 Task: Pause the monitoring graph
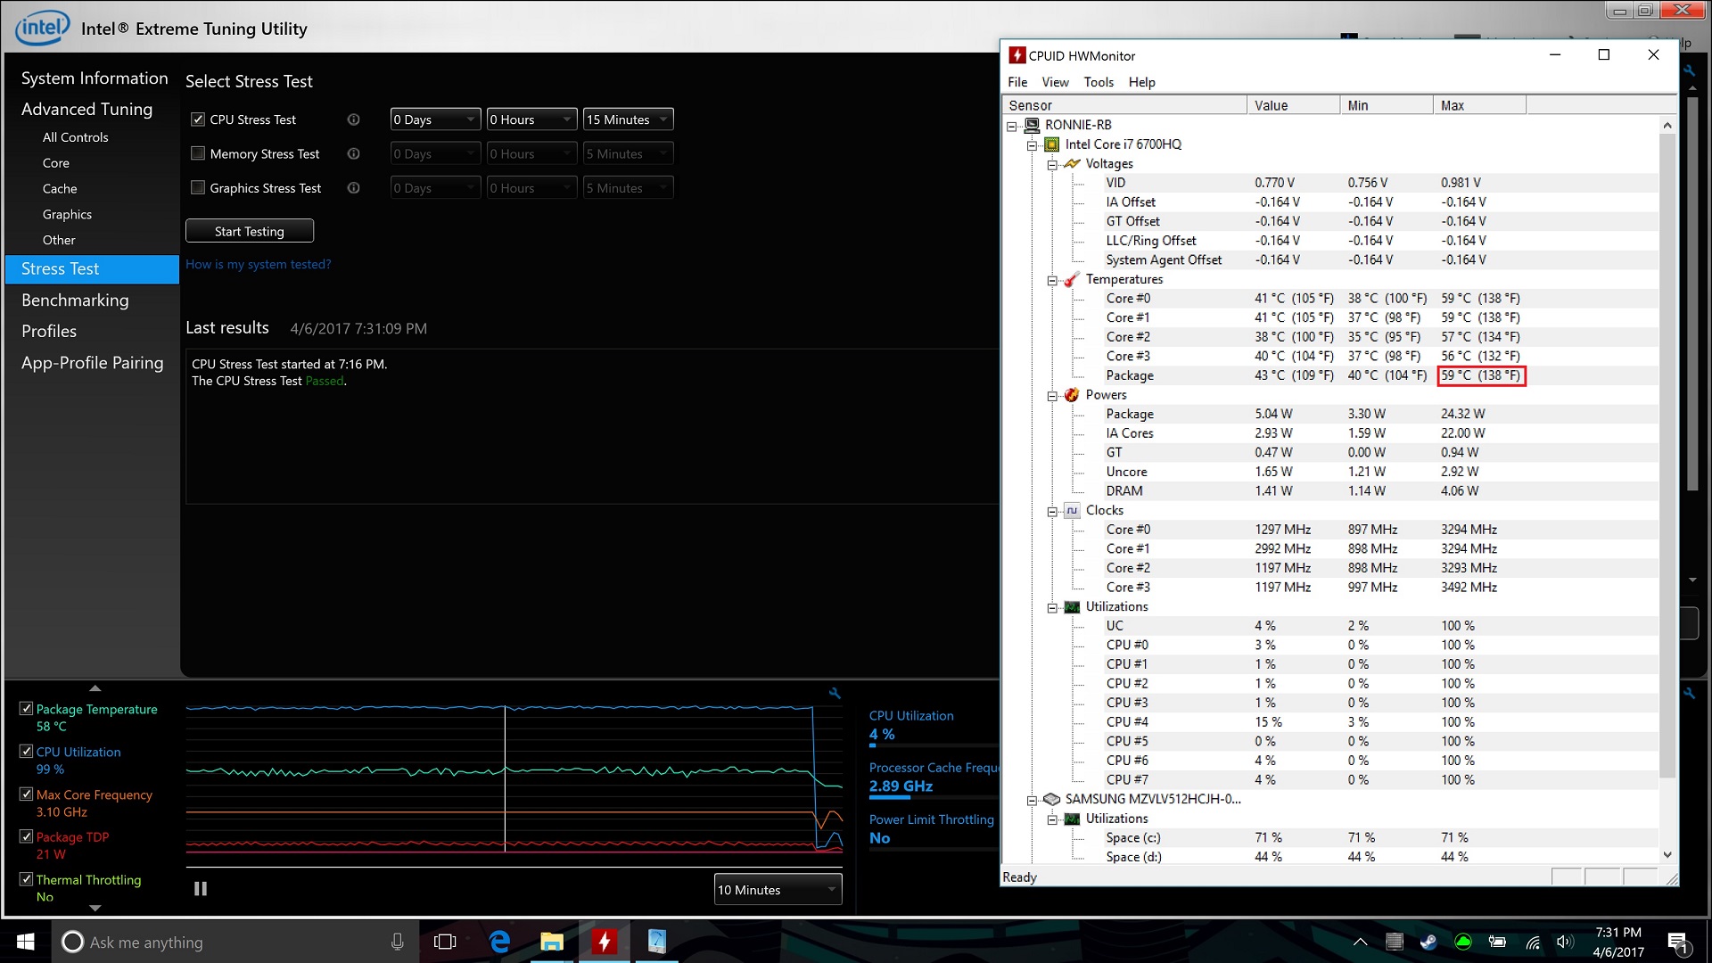201,888
